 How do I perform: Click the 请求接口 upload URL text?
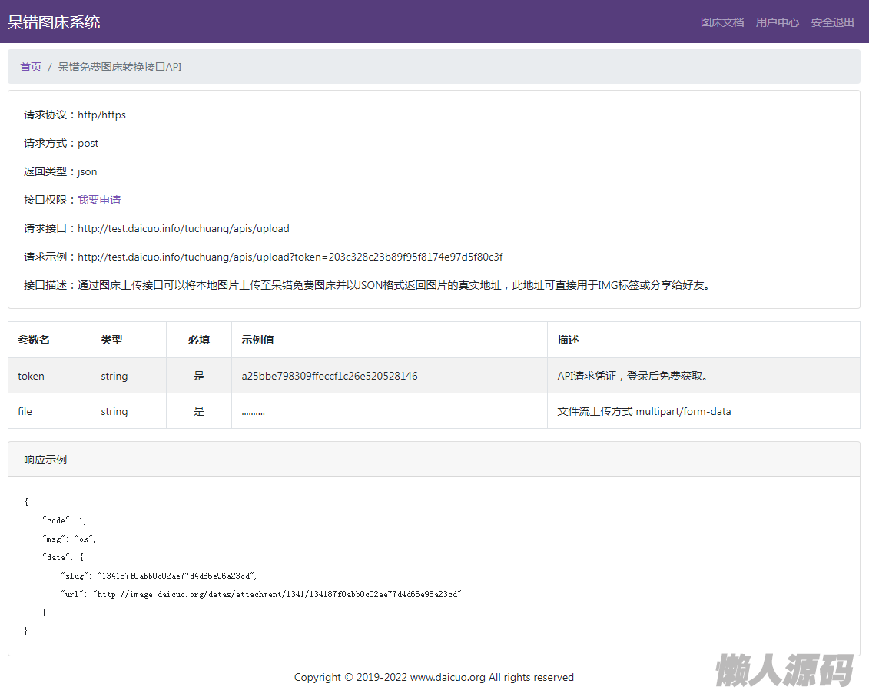(183, 228)
